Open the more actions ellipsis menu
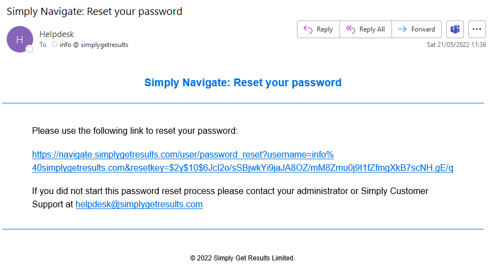The width and height of the screenshot is (491, 272). [477, 29]
